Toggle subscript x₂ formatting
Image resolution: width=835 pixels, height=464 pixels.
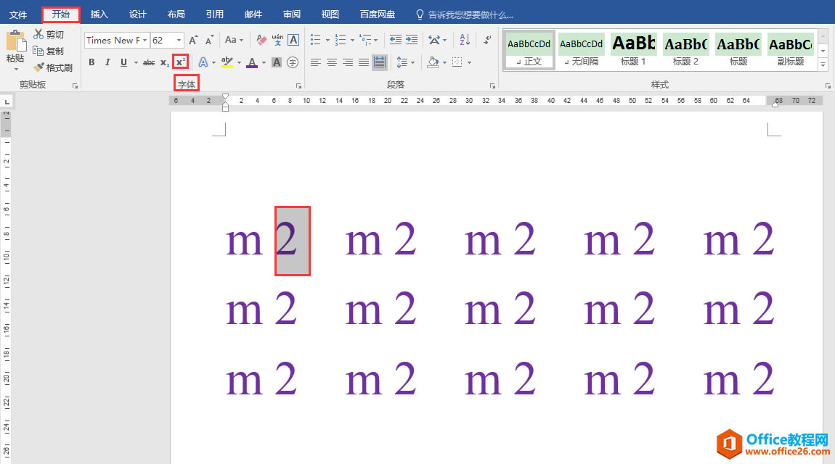165,62
